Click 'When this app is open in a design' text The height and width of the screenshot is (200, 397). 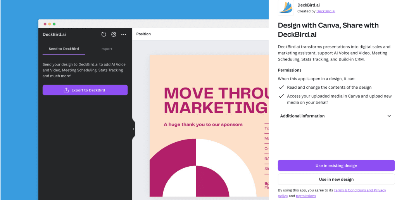click(317, 79)
